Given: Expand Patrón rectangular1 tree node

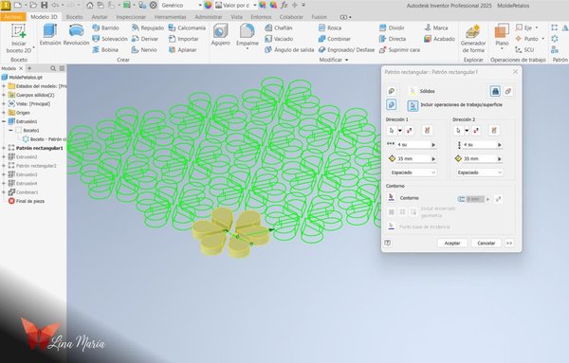Looking at the screenshot, I should [4, 148].
